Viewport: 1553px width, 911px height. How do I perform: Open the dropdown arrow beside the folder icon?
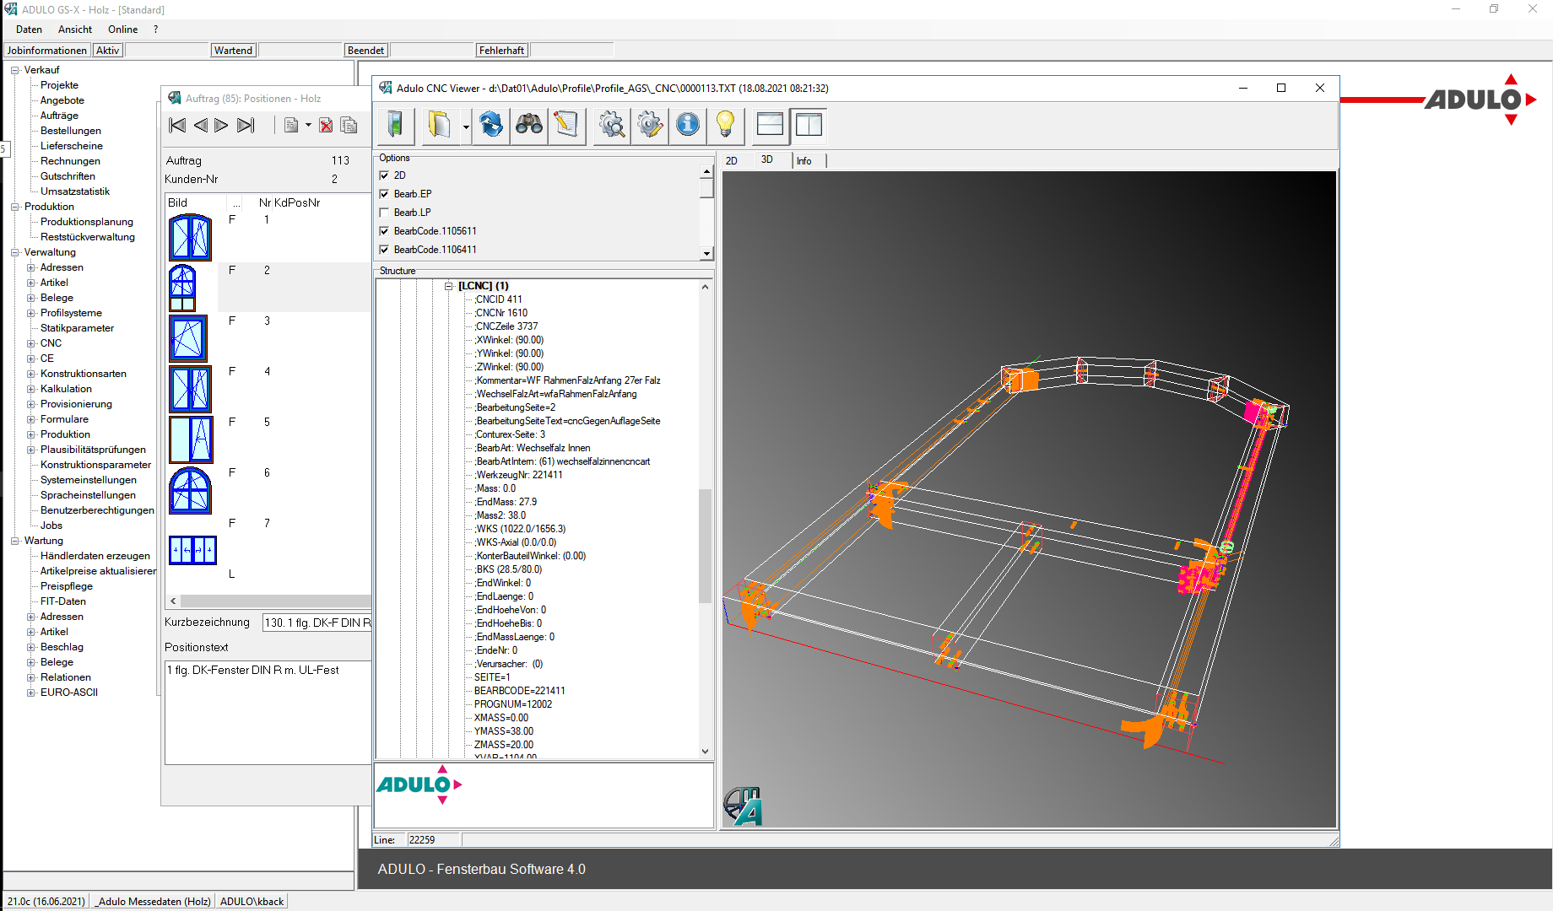coord(466,127)
